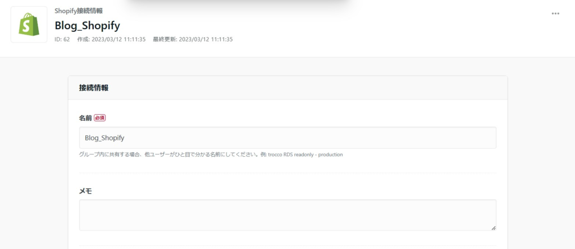
Task: Click the divider line above メモ
Action: (x=287, y=173)
